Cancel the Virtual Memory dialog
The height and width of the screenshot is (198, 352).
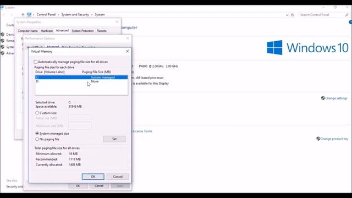click(x=118, y=177)
